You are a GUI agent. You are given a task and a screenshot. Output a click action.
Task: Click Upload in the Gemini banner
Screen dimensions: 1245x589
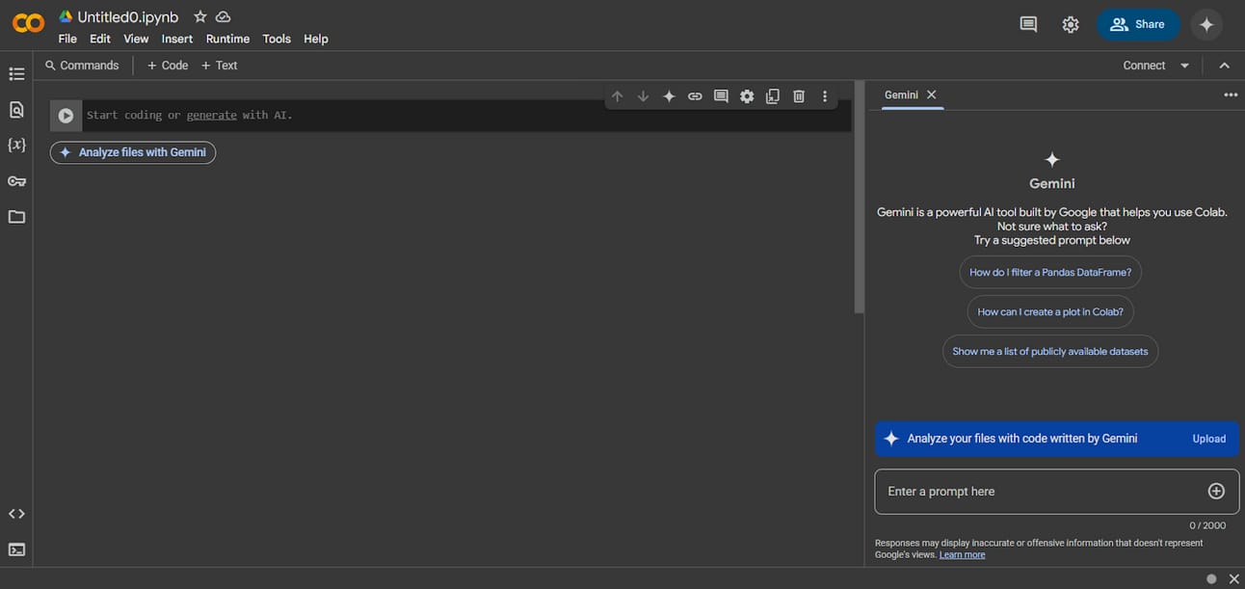[x=1209, y=439]
